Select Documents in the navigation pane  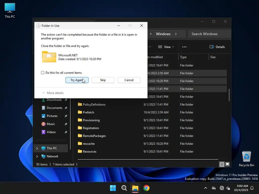click(x=55, y=108)
